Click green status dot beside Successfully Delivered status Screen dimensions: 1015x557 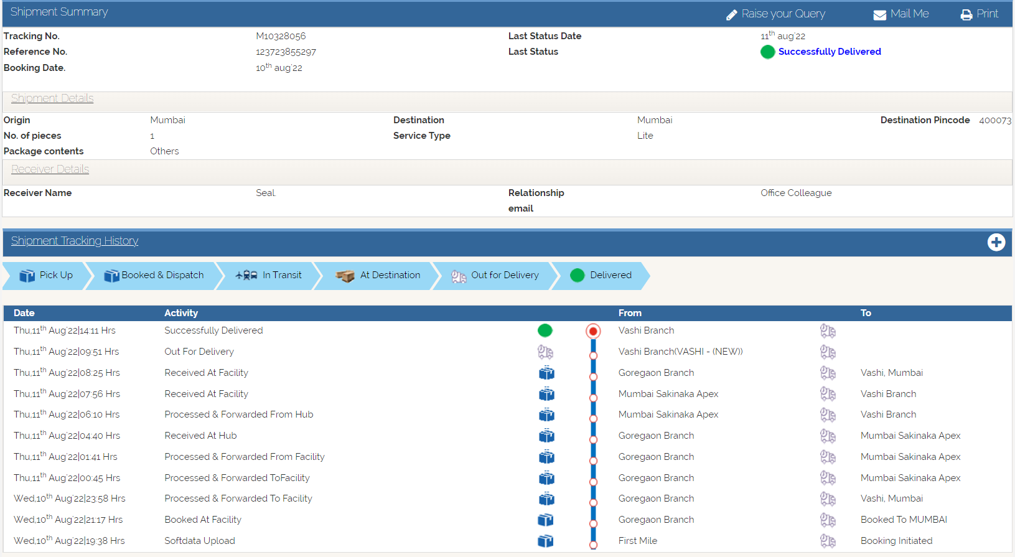pyautogui.click(x=767, y=52)
